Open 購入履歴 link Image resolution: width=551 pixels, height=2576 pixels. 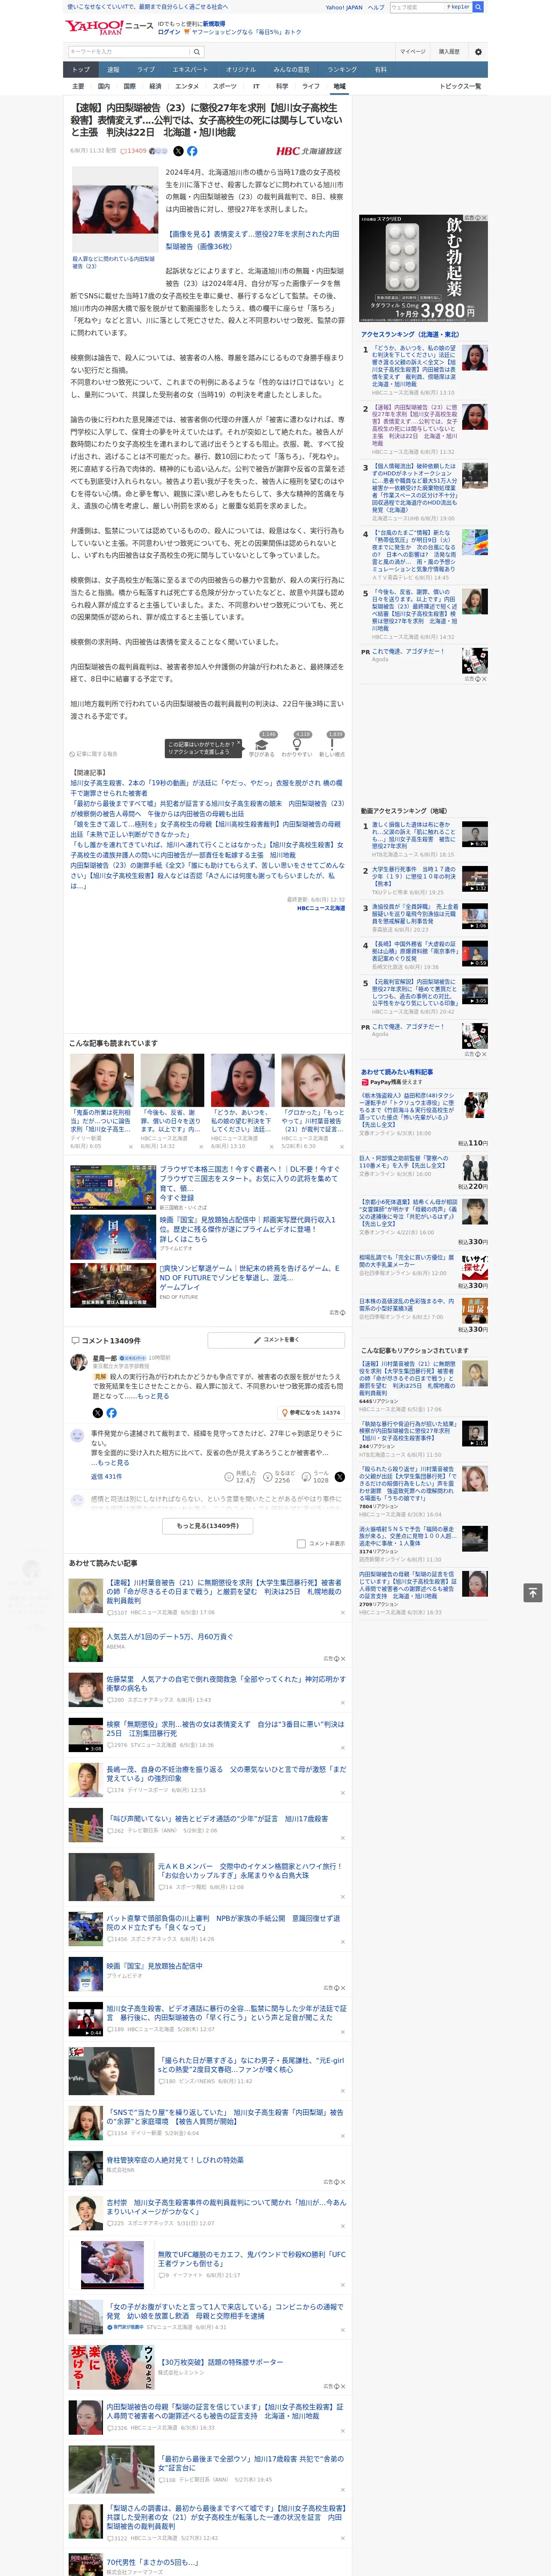449,52
